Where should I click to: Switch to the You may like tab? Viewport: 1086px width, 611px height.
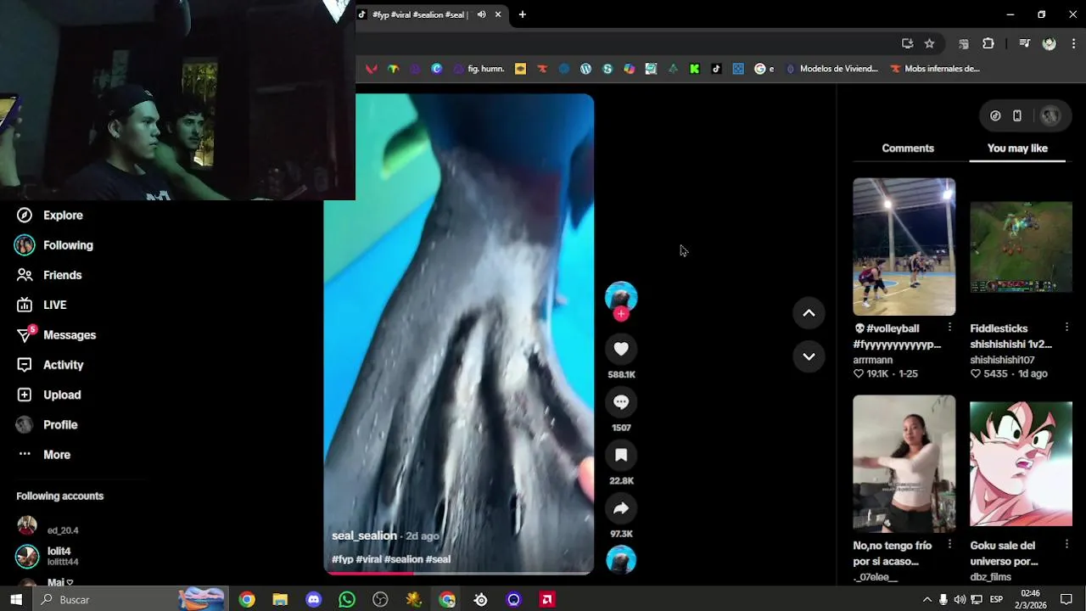(1017, 149)
